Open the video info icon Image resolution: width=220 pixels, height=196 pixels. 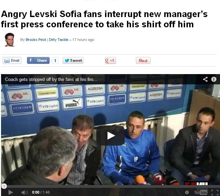[214, 79]
